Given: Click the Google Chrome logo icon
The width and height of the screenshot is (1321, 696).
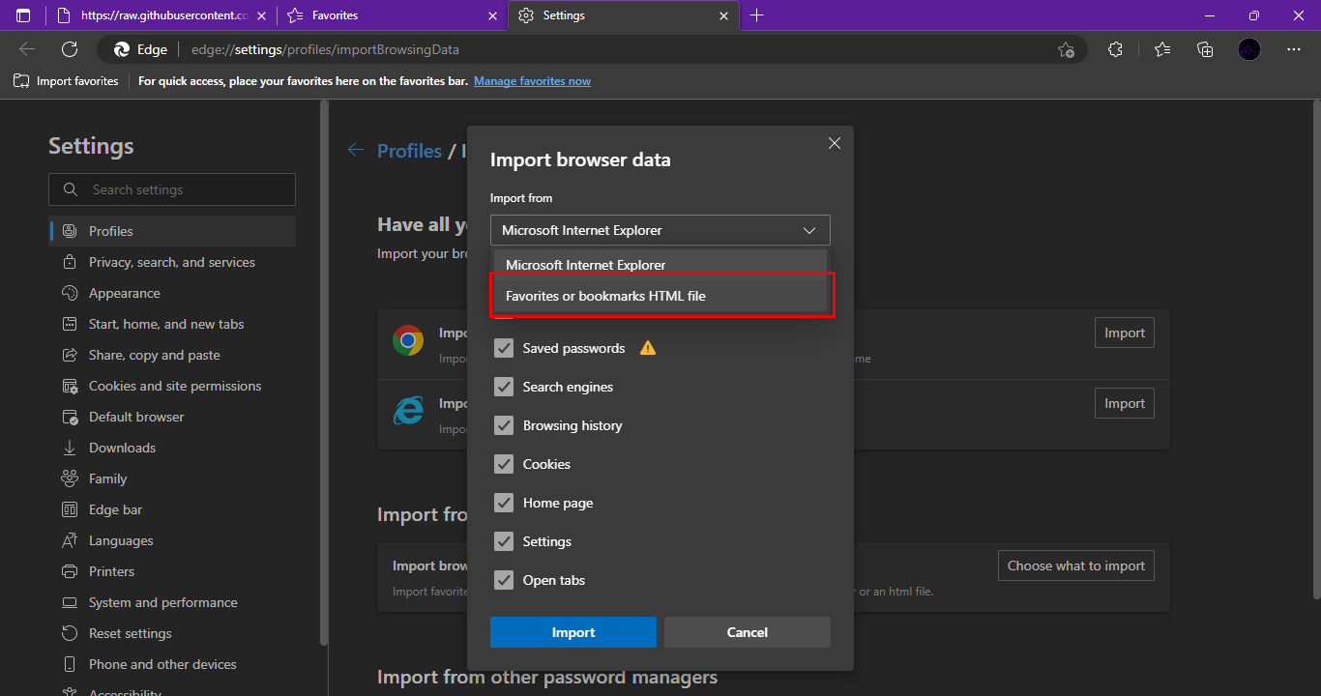Looking at the screenshot, I should pyautogui.click(x=408, y=340).
